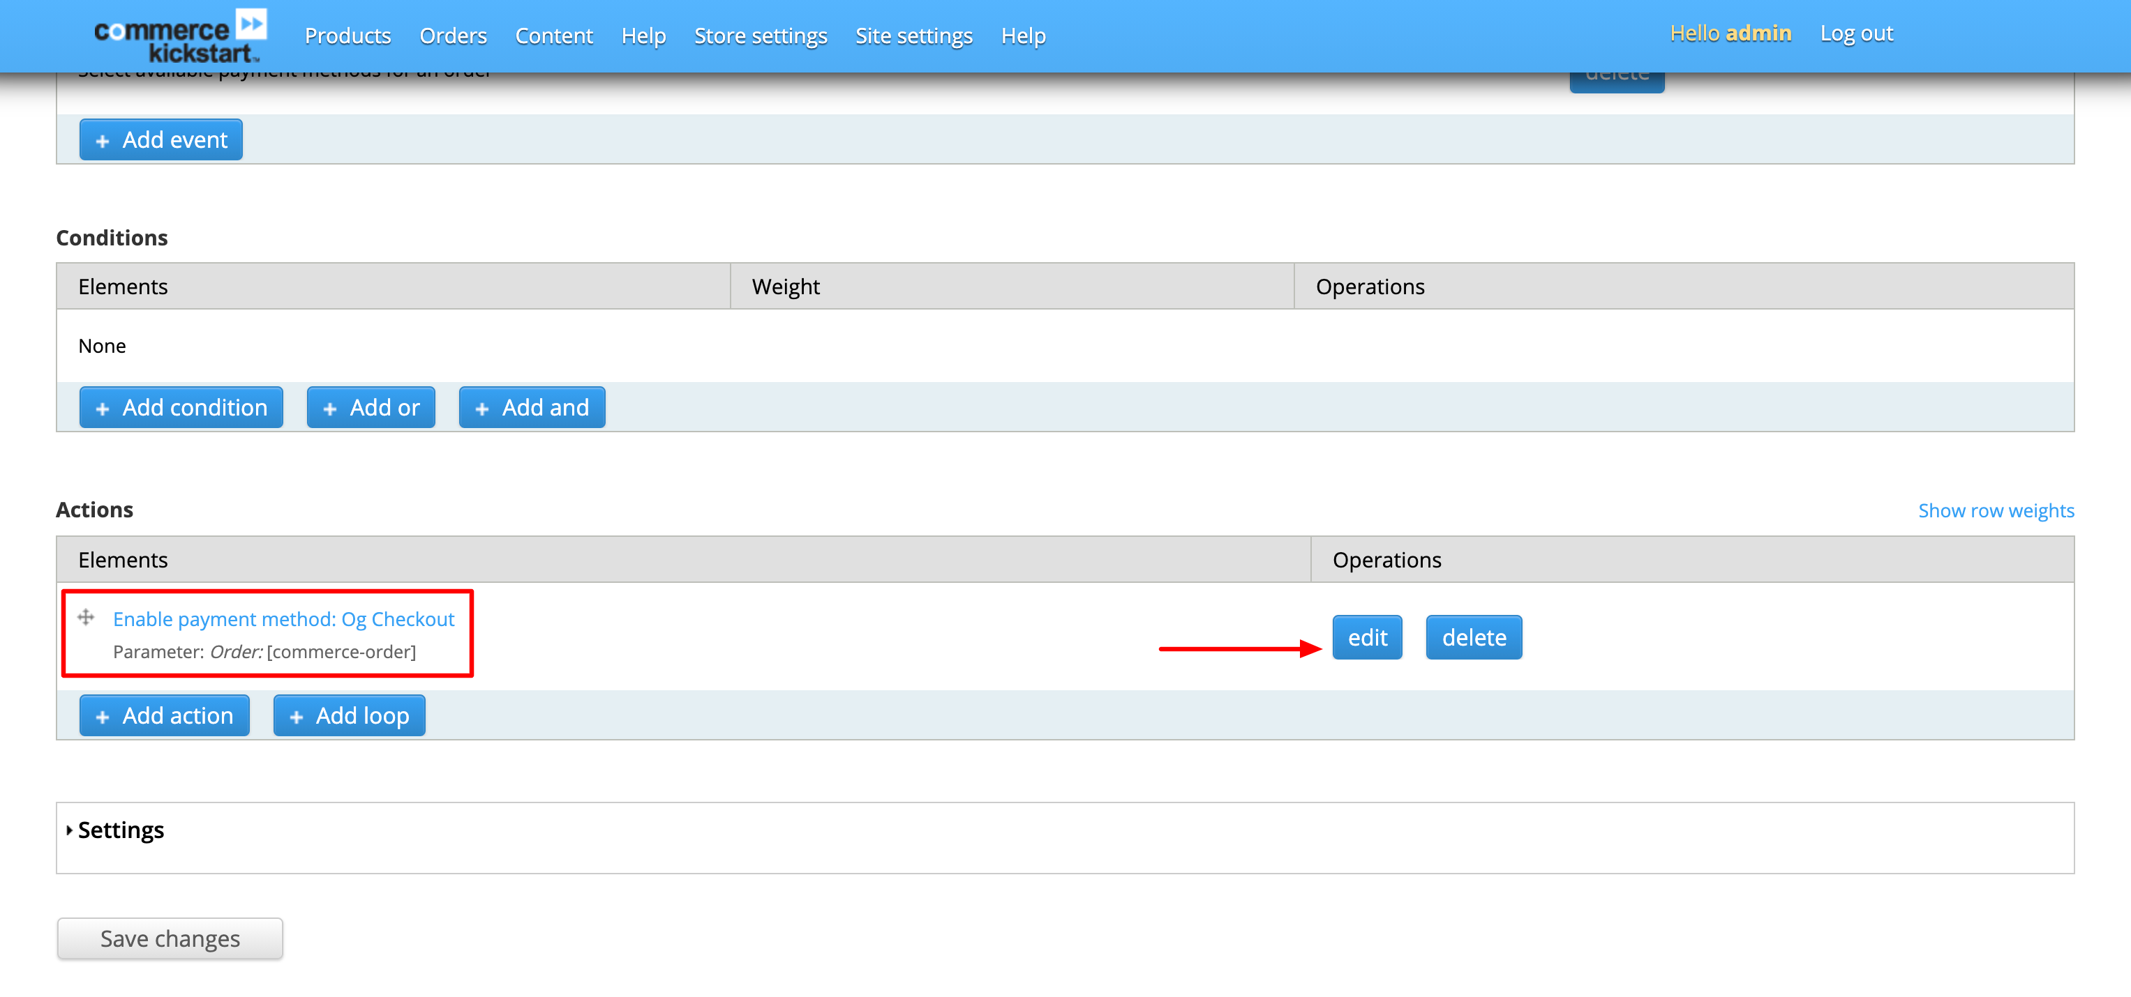Open the Site settings menu

click(913, 36)
